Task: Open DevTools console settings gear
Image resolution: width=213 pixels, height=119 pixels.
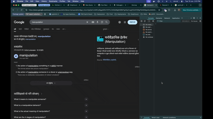Action: click(x=200, y=21)
